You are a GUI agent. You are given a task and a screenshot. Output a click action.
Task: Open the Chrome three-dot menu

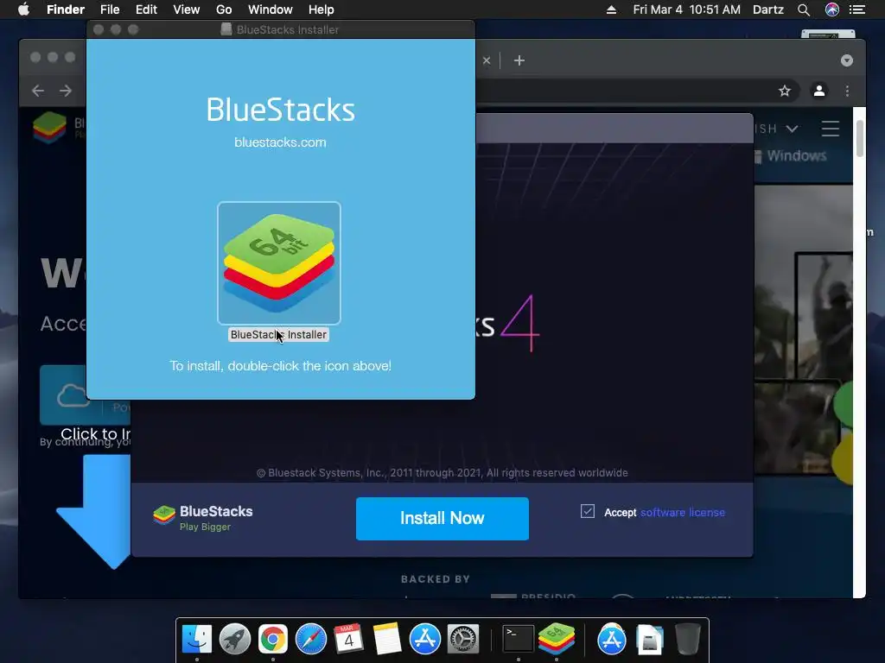(847, 91)
